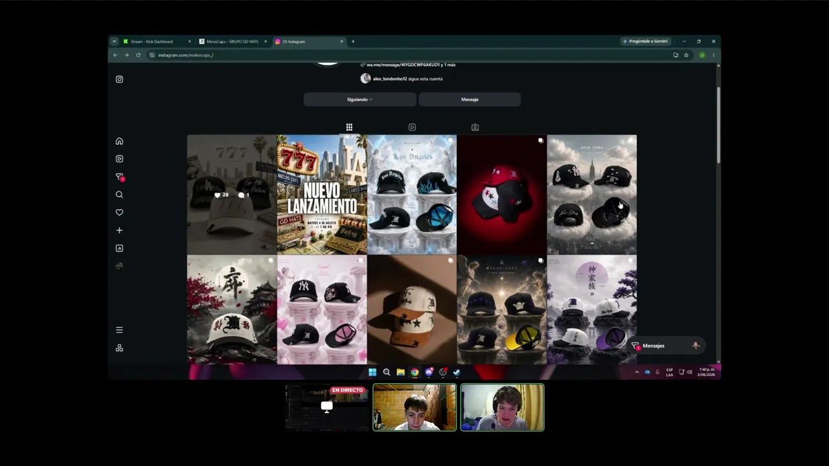Open the 777 caps post with 28 likes
Screen dimensions: 829x466
coord(232,194)
